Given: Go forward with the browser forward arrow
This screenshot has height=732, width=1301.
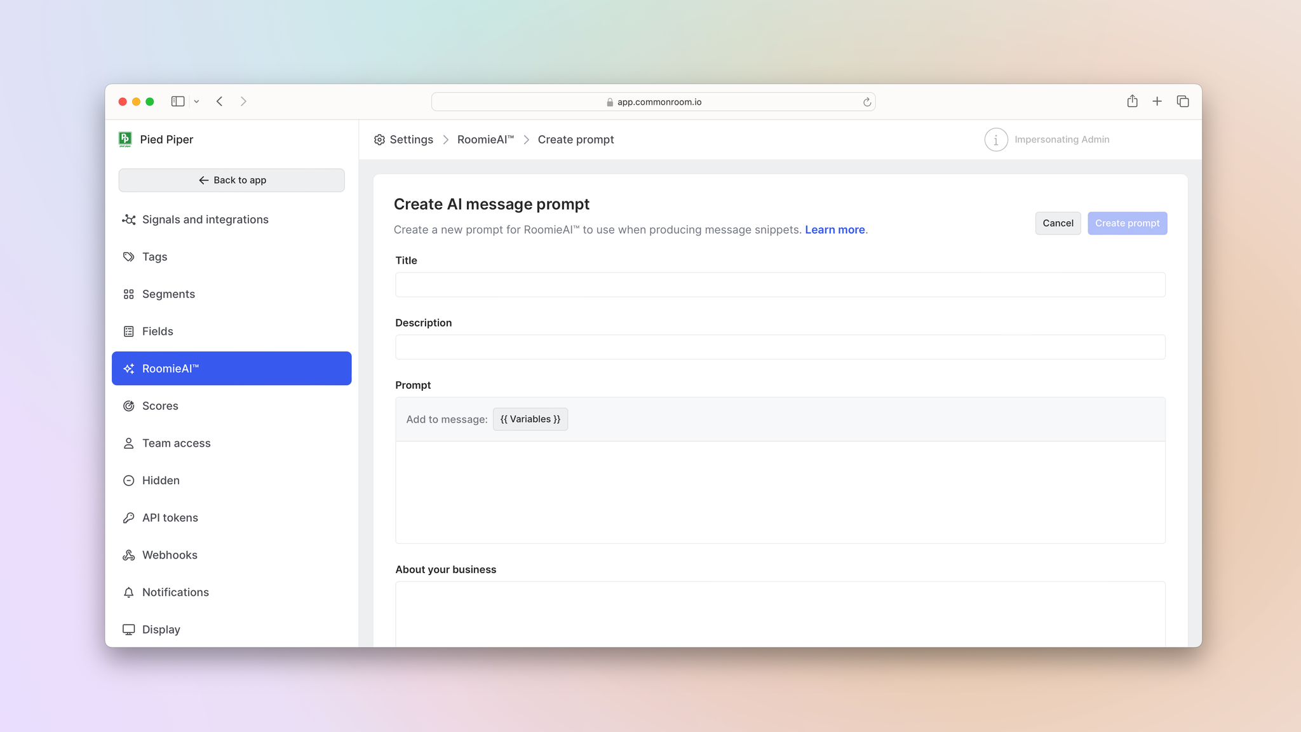Looking at the screenshot, I should pos(243,102).
